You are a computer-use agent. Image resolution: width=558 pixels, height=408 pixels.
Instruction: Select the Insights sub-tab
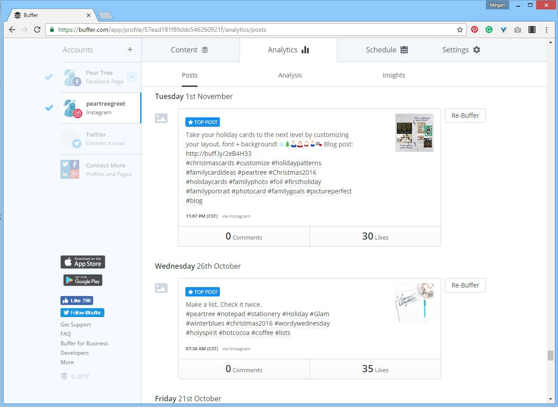coord(394,75)
